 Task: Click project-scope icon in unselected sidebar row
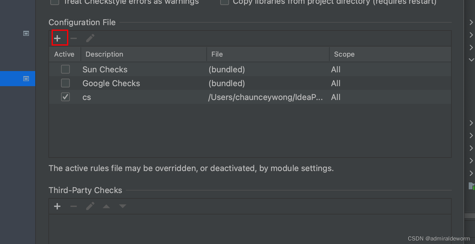point(26,33)
